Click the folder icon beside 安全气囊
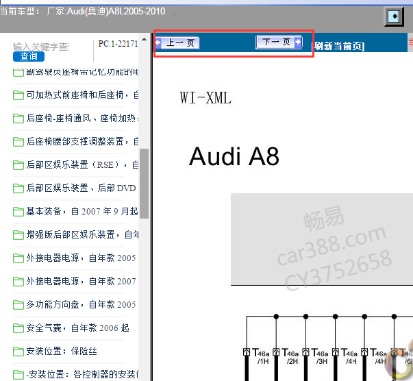 pos(18,328)
